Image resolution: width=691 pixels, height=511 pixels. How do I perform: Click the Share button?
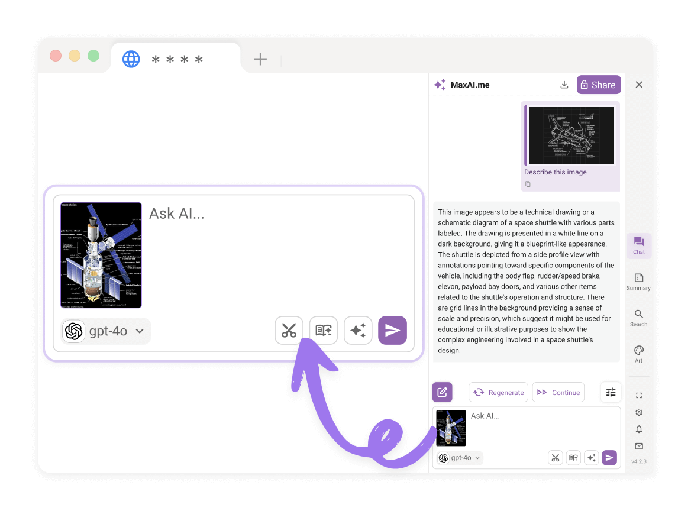599,85
